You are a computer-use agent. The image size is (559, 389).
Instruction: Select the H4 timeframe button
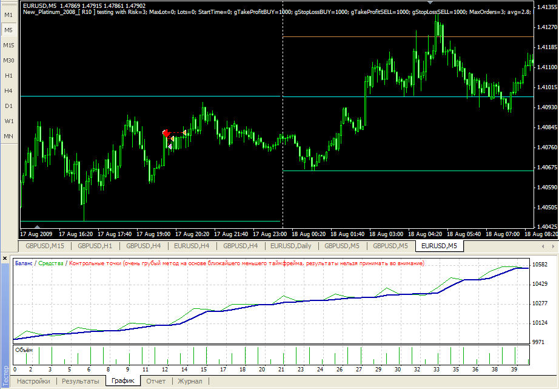coord(8,90)
